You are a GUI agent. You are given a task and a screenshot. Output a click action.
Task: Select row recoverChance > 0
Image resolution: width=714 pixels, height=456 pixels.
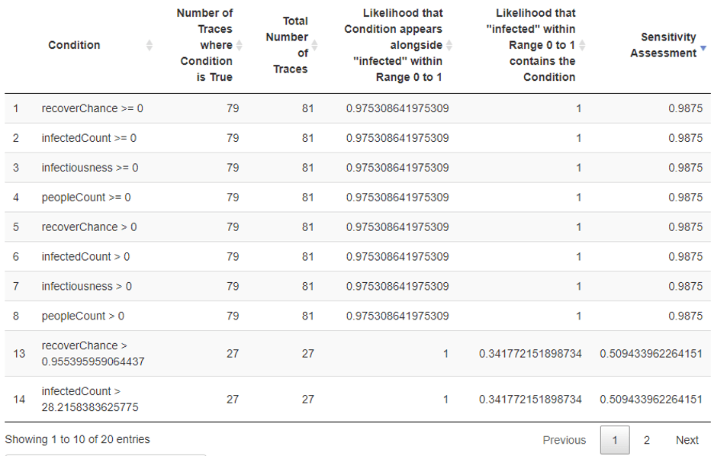(x=89, y=227)
